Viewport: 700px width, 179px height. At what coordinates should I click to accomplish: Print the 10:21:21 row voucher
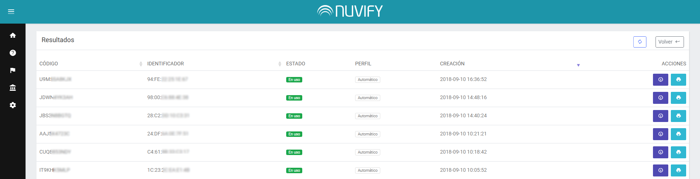(x=678, y=134)
